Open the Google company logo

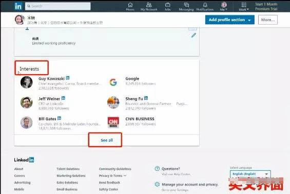pyautogui.click(x=113, y=82)
